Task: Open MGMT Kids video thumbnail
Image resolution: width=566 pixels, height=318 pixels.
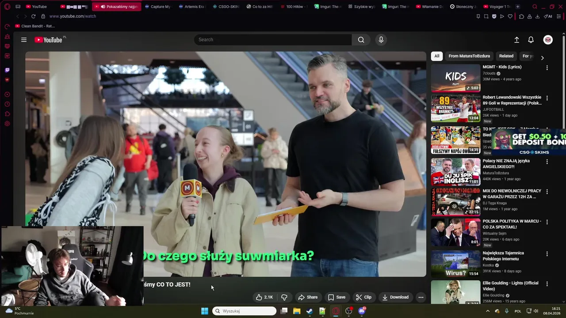Action: pos(455,78)
